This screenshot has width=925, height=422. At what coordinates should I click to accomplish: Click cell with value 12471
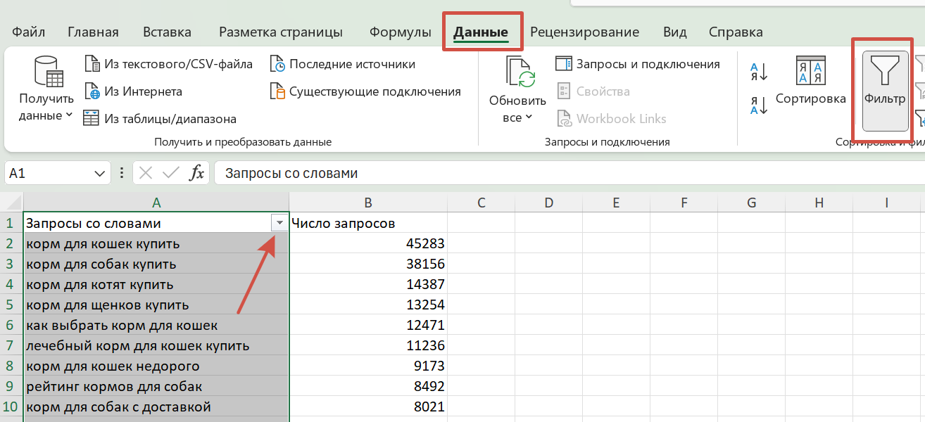pyautogui.click(x=368, y=326)
